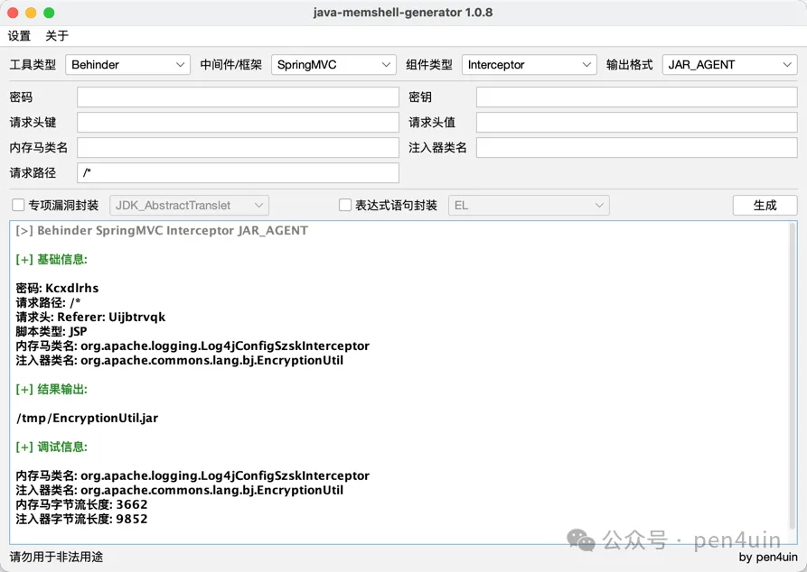Open the 中间件/框架 SpringMVC dropdown
The width and height of the screenshot is (807, 572).
(333, 65)
